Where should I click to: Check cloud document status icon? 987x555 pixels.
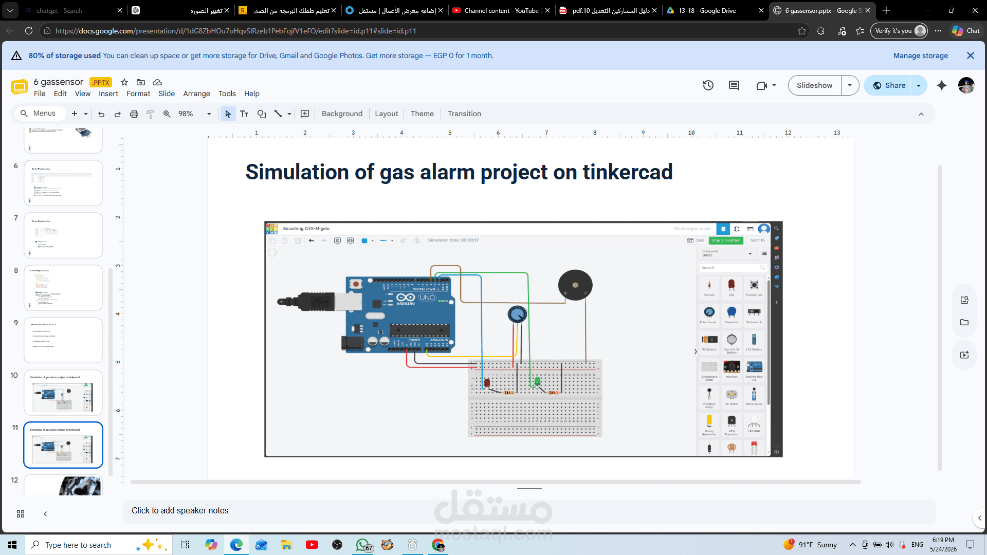157,82
